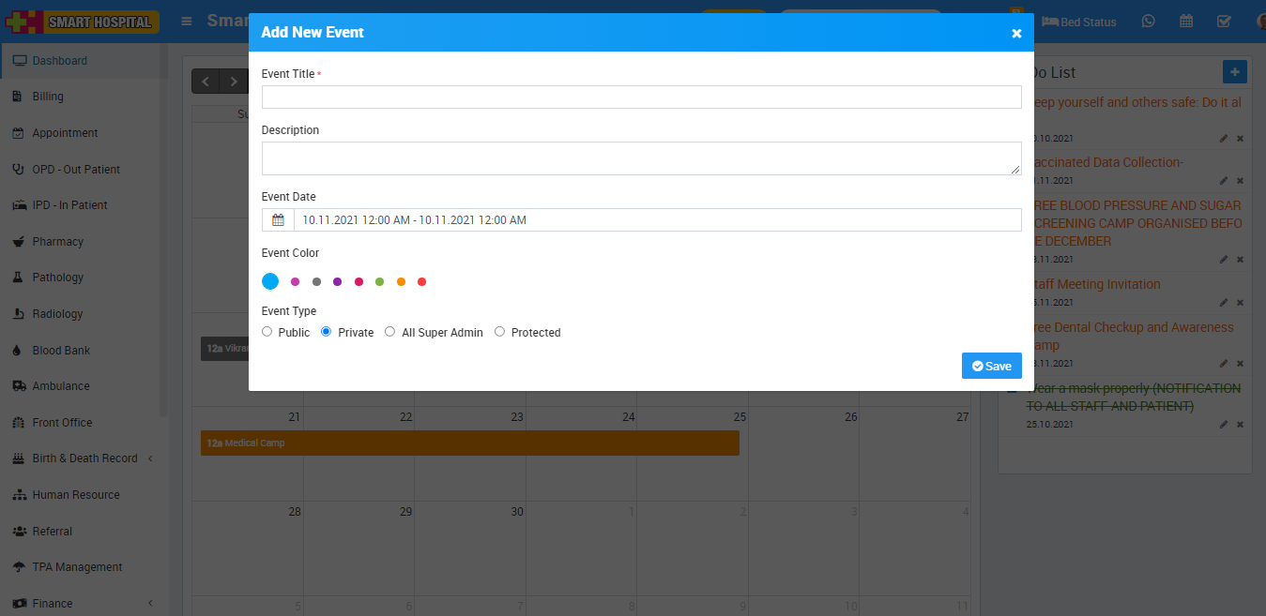Screen dimensions: 1266x616
Task: Open Pharmacy from the sidebar
Action: click(57, 242)
